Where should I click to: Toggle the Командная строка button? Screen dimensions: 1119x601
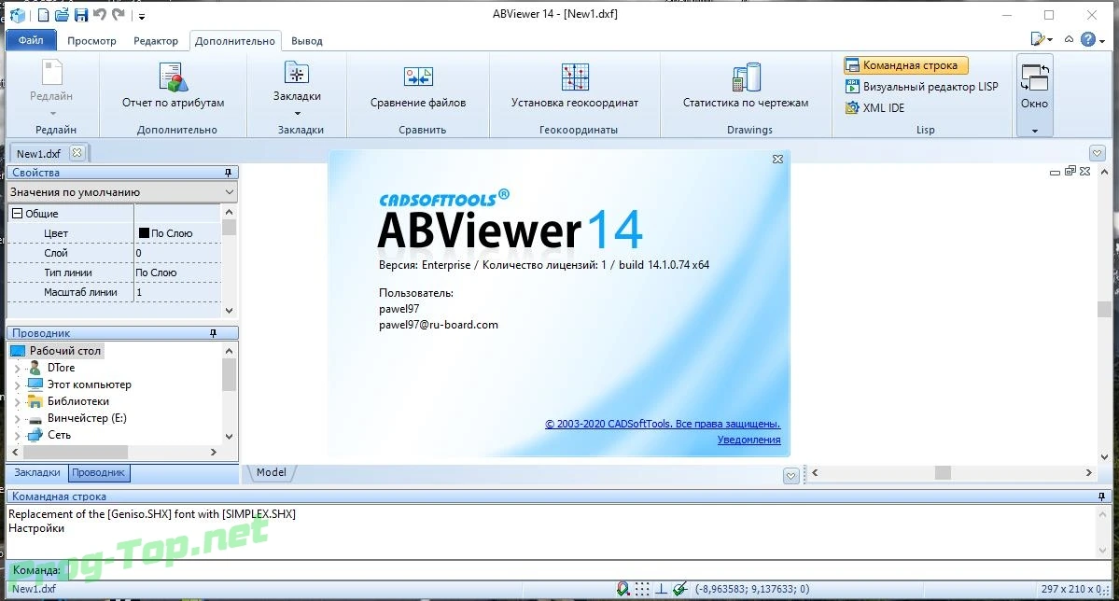point(905,65)
